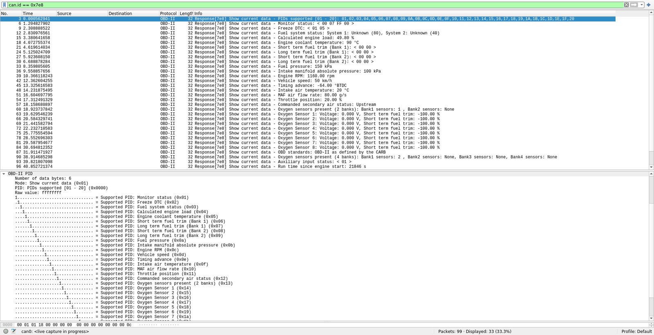654x335 pixels.
Task: Select 'PID: PIDs supported [01 - 20]' detail line
Action: [x=61, y=188]
